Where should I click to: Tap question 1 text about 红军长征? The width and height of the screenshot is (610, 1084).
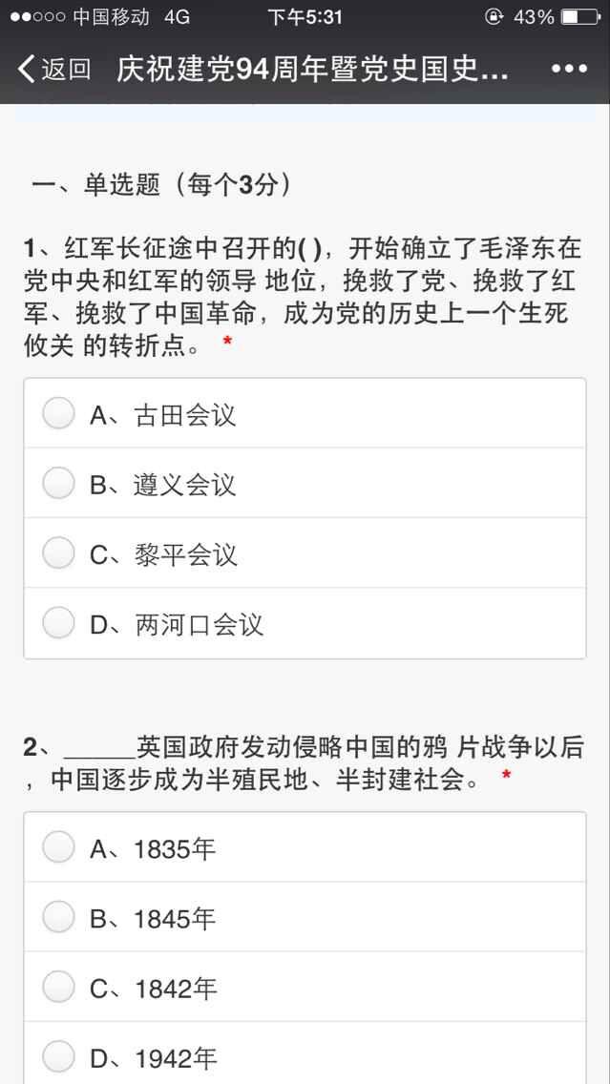(x=304, y=297)
